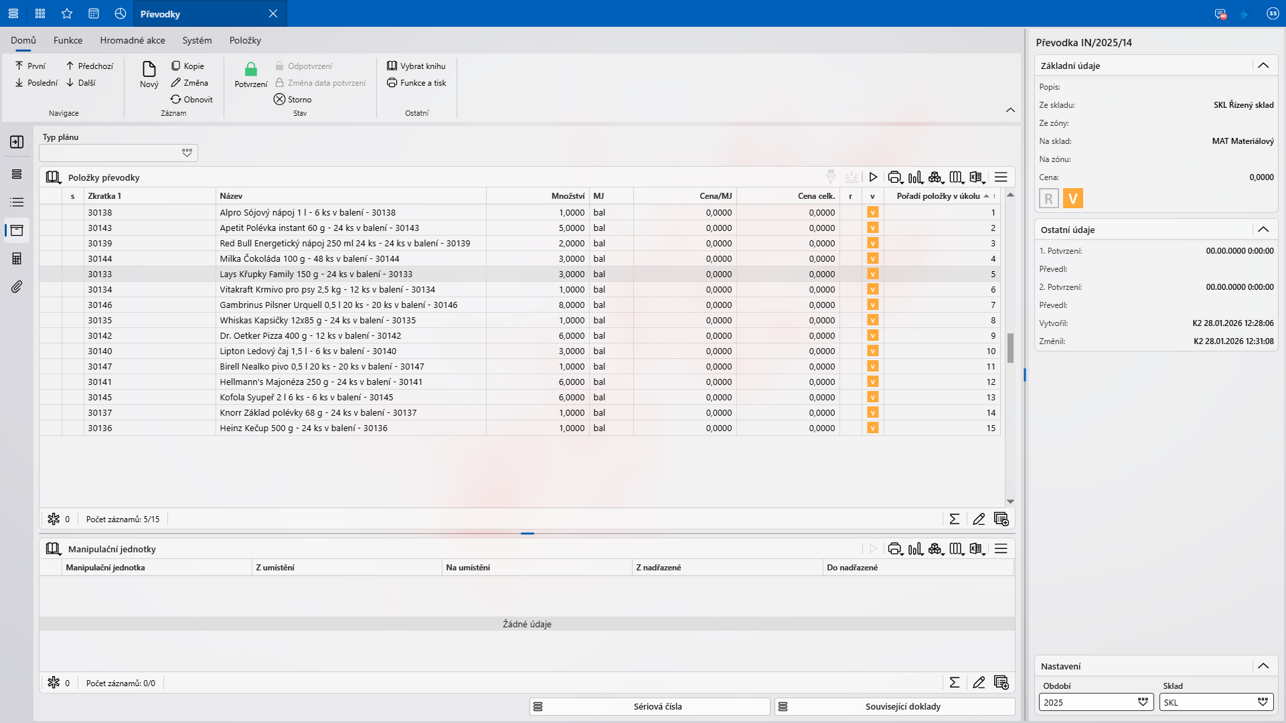The image size is (1286, 723).
Task: Click the green Potvrzení lock icon
Action: point(251,69)
